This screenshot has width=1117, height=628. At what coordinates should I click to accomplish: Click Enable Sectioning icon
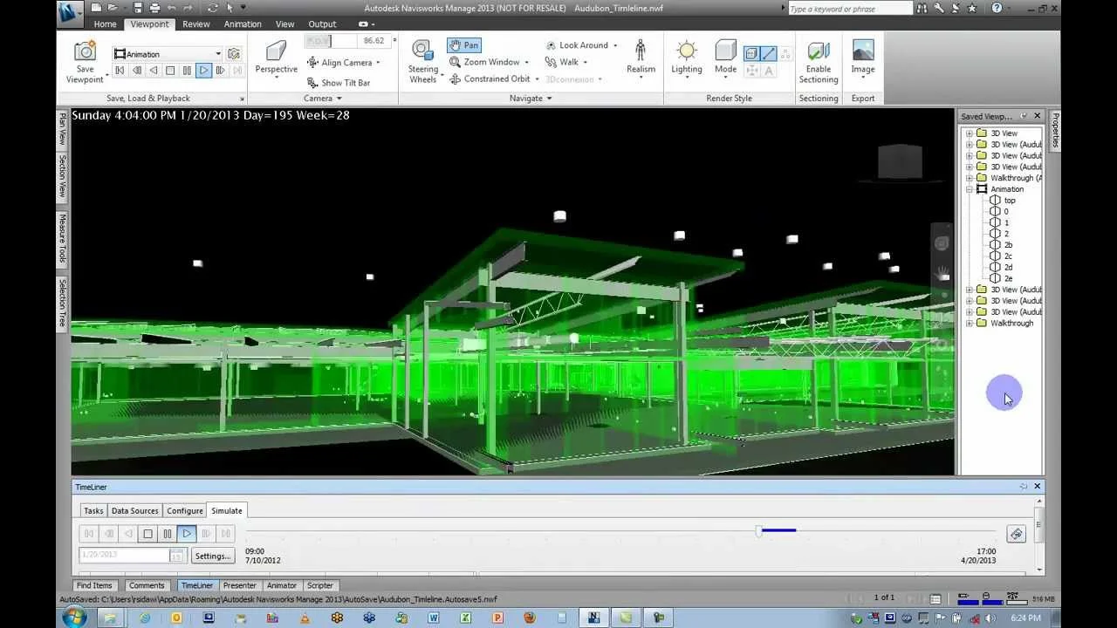tap(818, 52)
